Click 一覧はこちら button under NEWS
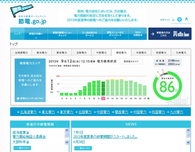The image size is (195, 152). pyautogui.click(x=83, y=148)
